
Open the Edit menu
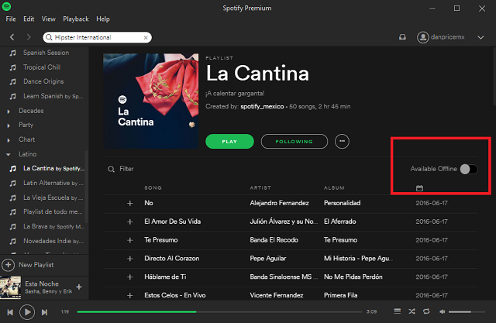point(29,19)
